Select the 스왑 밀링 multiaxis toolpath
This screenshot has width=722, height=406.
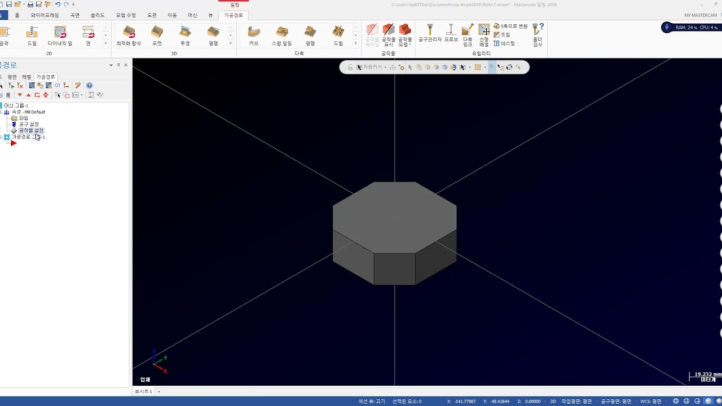pos(282,36)
